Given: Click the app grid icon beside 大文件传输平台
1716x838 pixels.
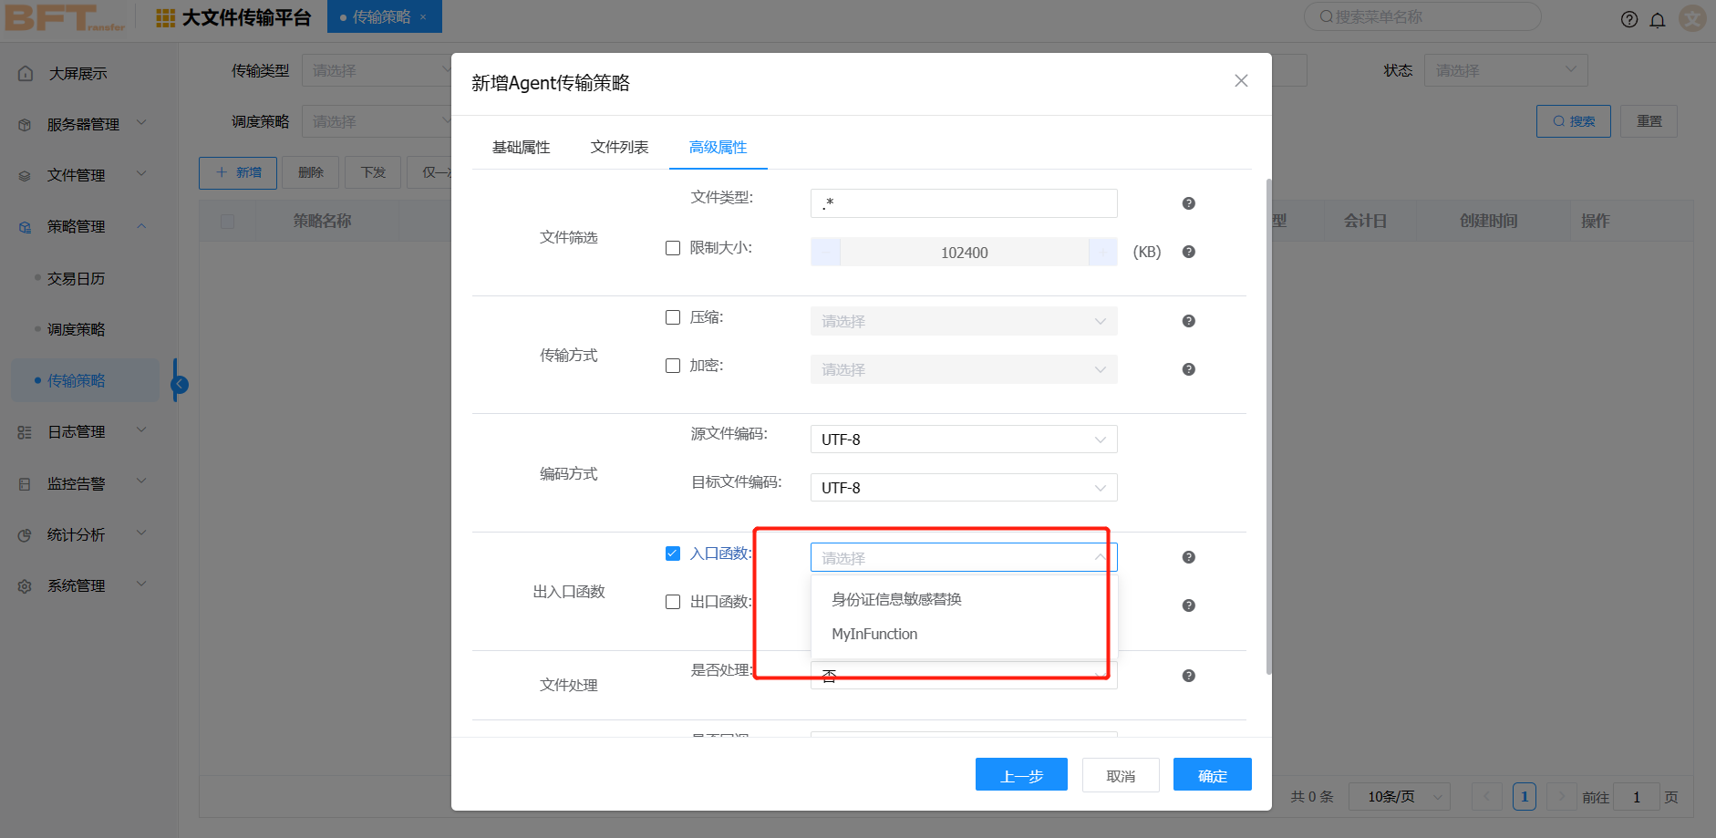Looking at the screenshot, I should click(165, 17).
